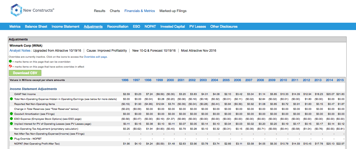Open the Results top navigation item

tap(99, 11)
